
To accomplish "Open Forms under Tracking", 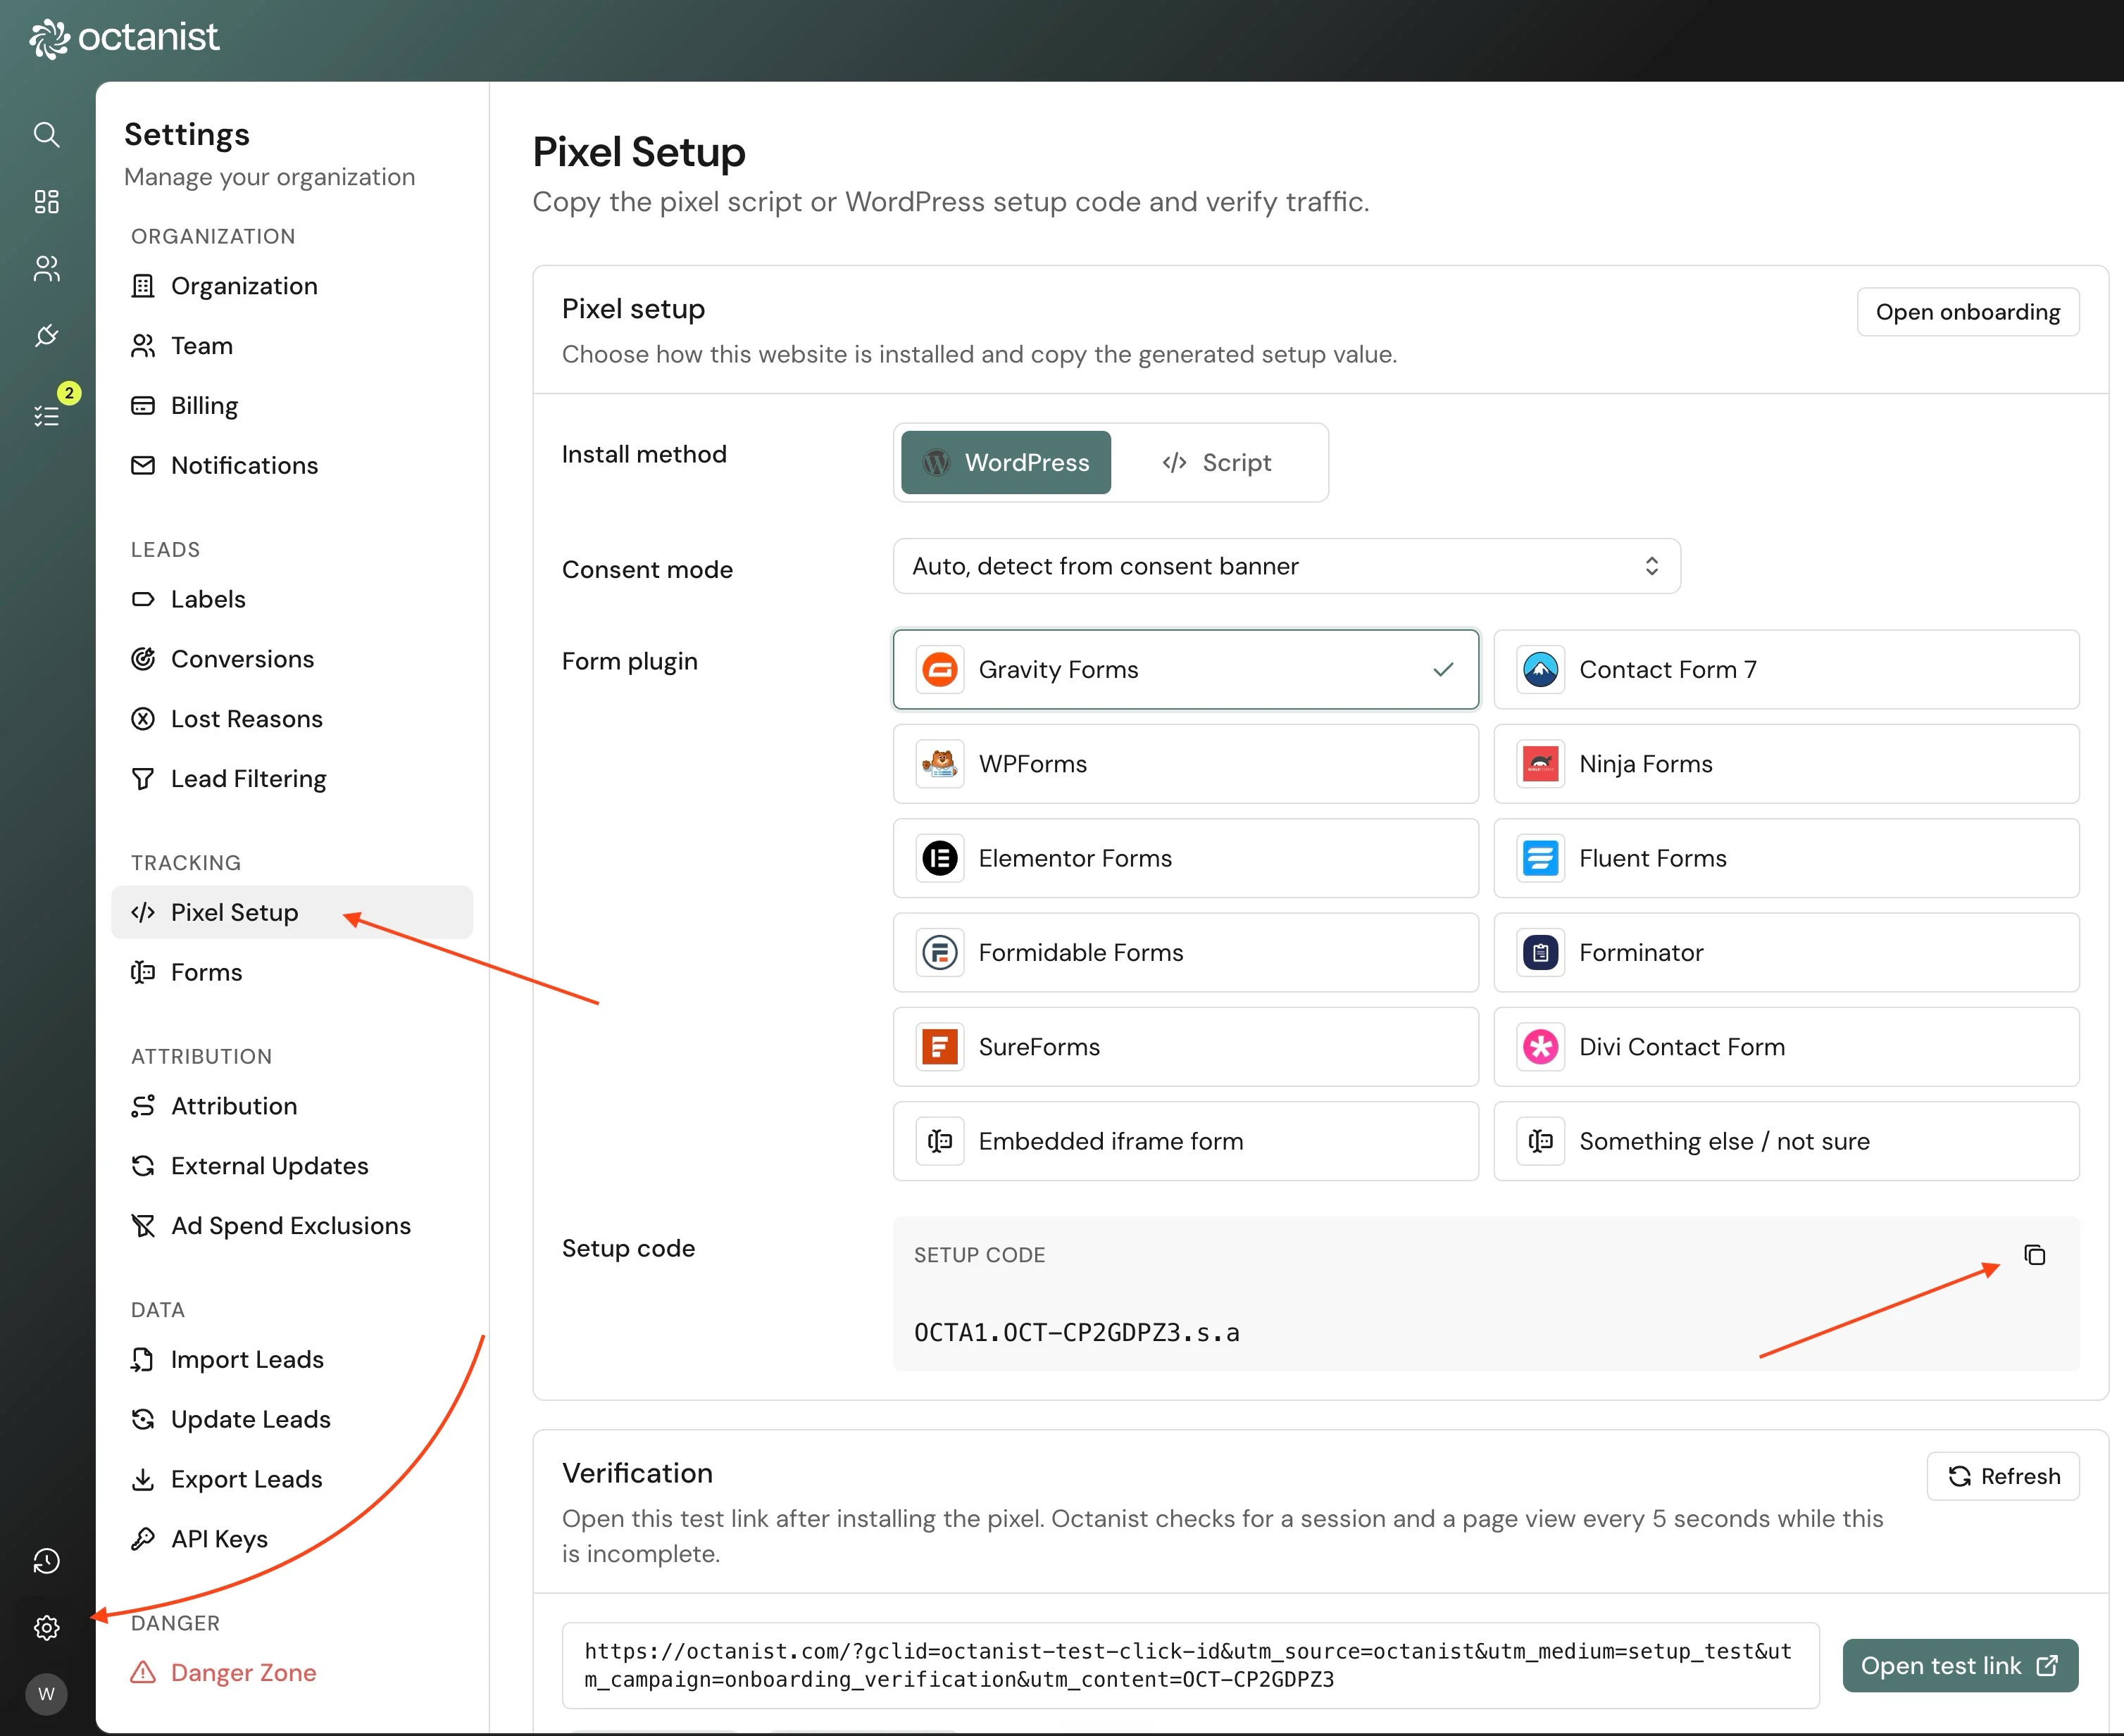I will 291,972.
